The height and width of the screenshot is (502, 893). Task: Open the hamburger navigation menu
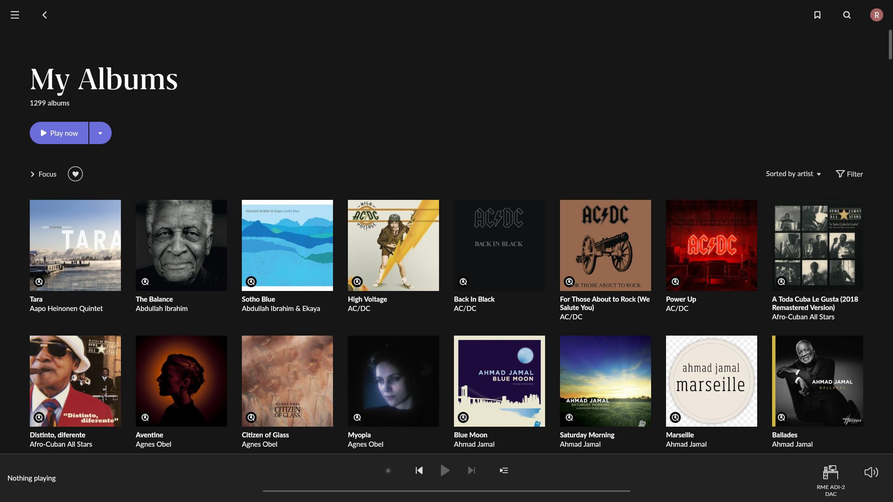click(x=15, y=15)
